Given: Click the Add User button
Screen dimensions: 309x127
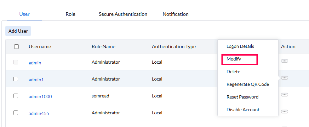Looking at the screenshot, I should coord(18,31).
